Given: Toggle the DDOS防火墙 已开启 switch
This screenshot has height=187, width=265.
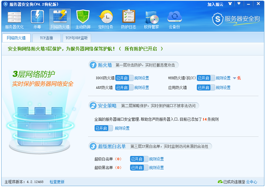Looking at the screenshot, I should (124, 78).
